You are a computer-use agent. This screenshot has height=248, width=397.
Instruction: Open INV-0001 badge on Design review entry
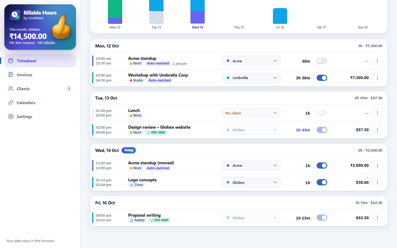(156, 133)
